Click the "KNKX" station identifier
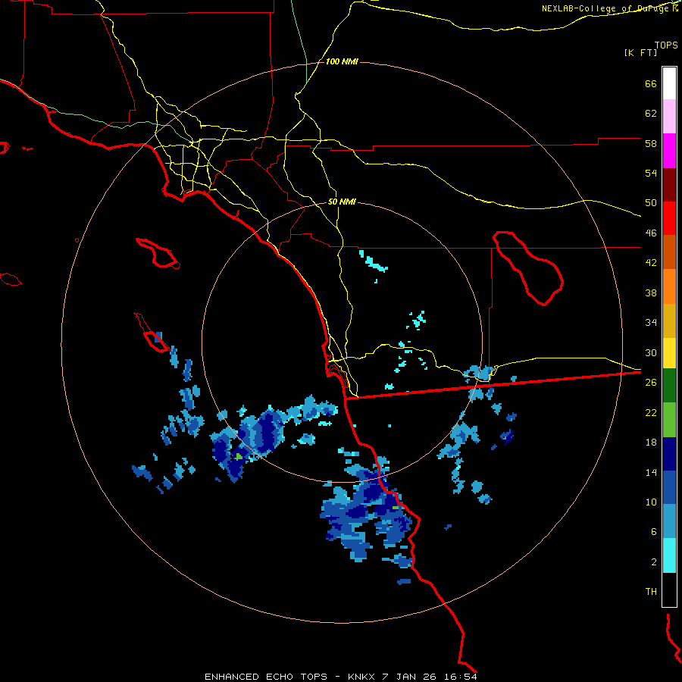 pos(363,677)
